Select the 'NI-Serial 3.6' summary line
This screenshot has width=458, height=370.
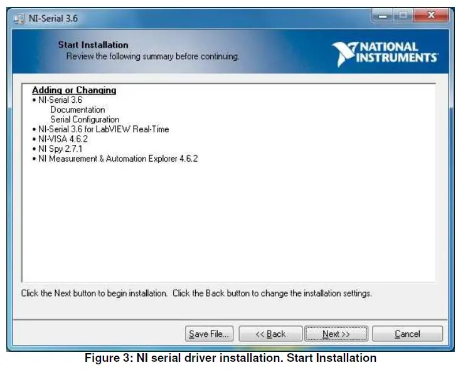[x=60, y=100]
